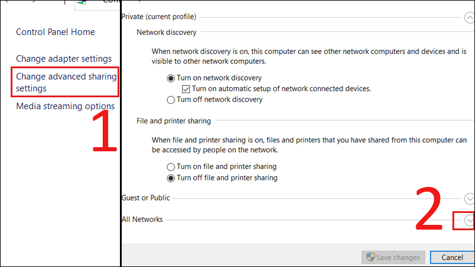Click Change advanced sharing settings link
475x267 pixels.
tap(66, 82)
